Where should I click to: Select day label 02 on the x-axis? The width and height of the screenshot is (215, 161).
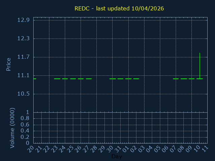click(134, 149)
